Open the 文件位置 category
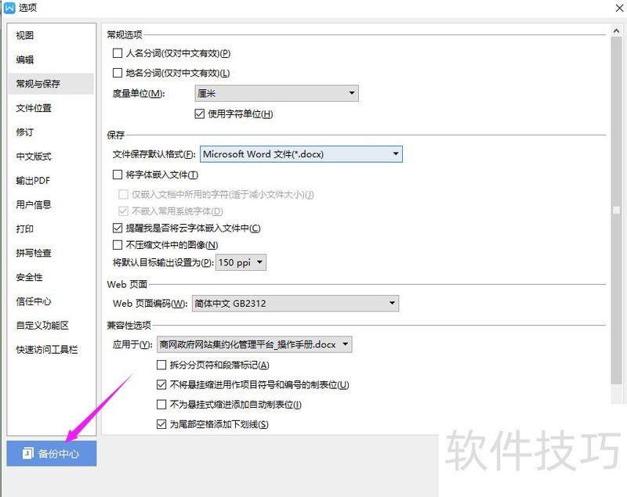Screen dimensions: 627x497 tap(51, 108)
